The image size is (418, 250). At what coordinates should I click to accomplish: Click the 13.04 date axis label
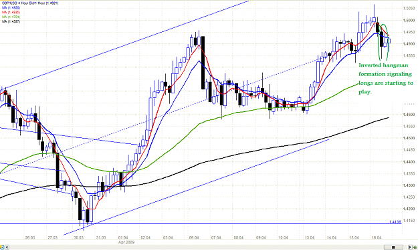pos(309,237)
